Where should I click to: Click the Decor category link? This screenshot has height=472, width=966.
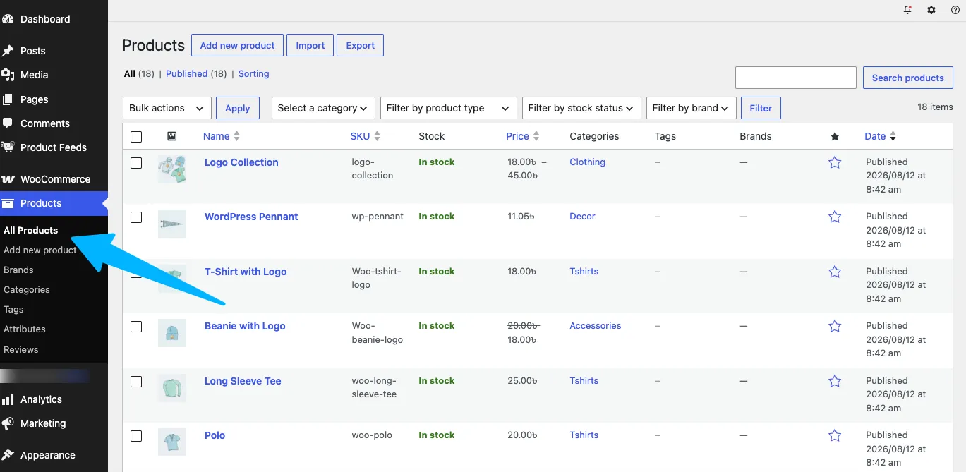click(582, 216)
